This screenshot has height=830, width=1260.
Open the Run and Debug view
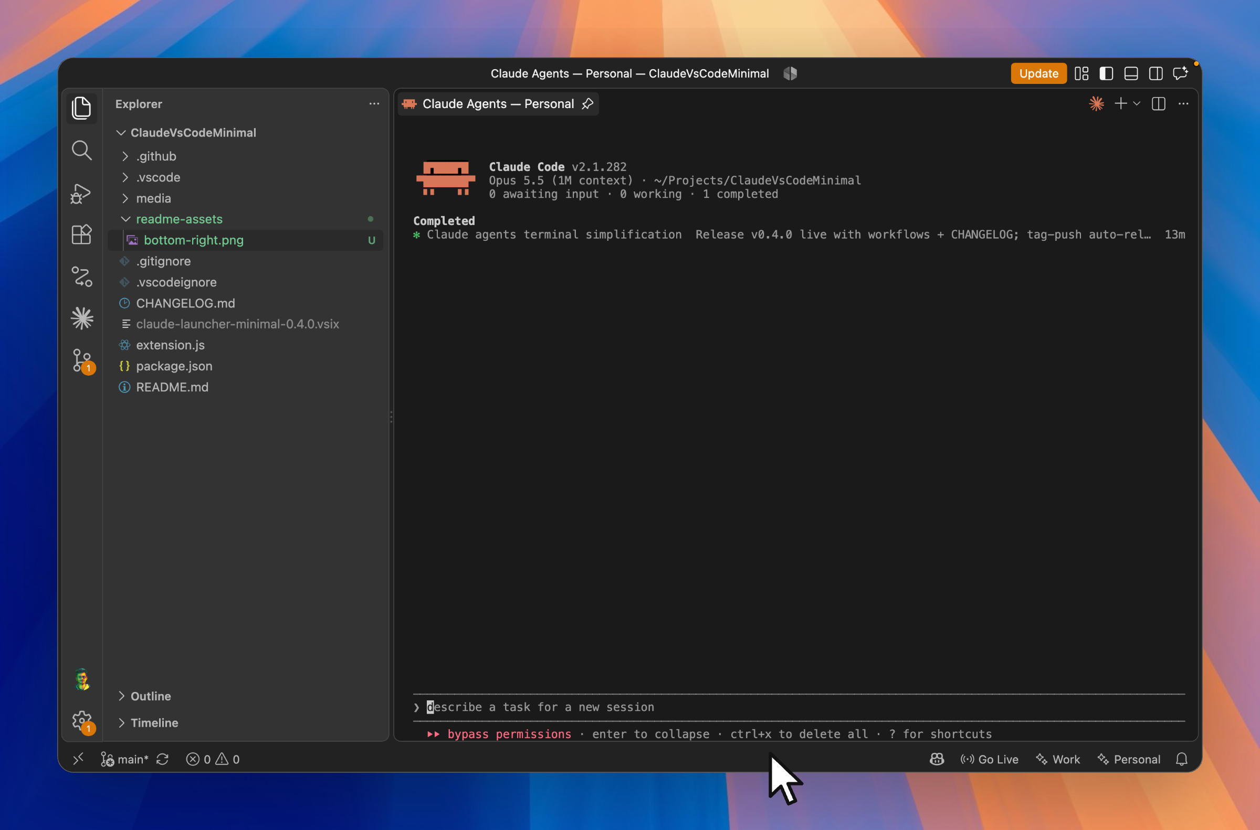pyautogui.click(x=81, y=193)
